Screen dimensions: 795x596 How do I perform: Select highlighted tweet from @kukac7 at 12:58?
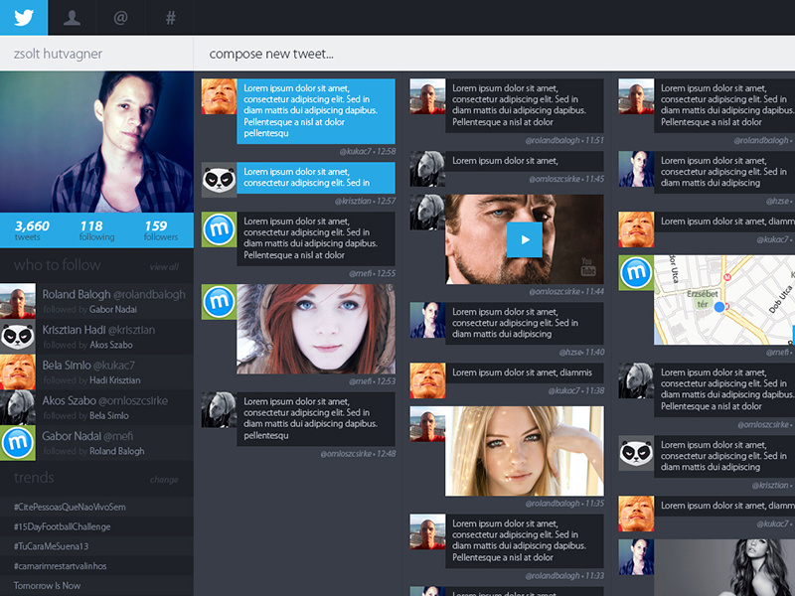[x=316, y=111]
